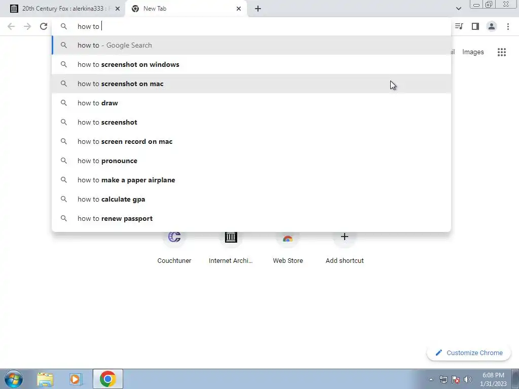
Task: Reload the current page
Action: point(44,26)
